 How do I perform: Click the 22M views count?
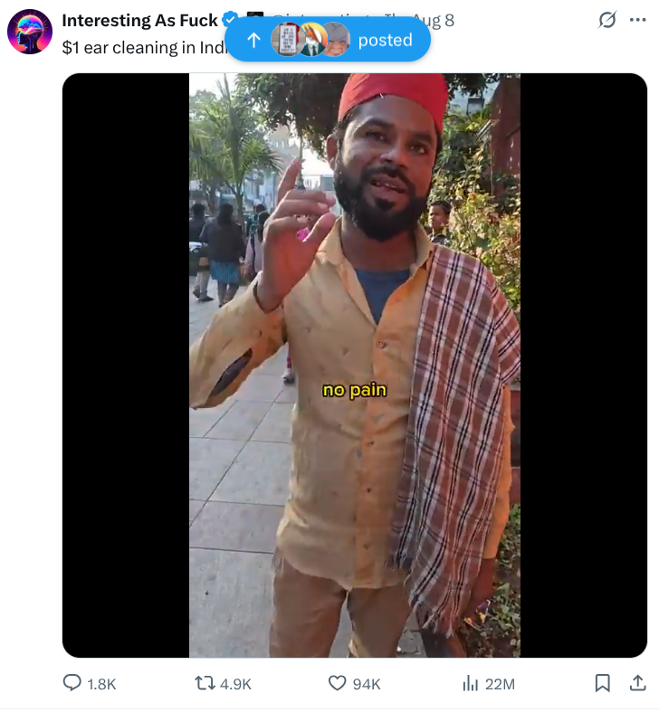pos(500,684)
